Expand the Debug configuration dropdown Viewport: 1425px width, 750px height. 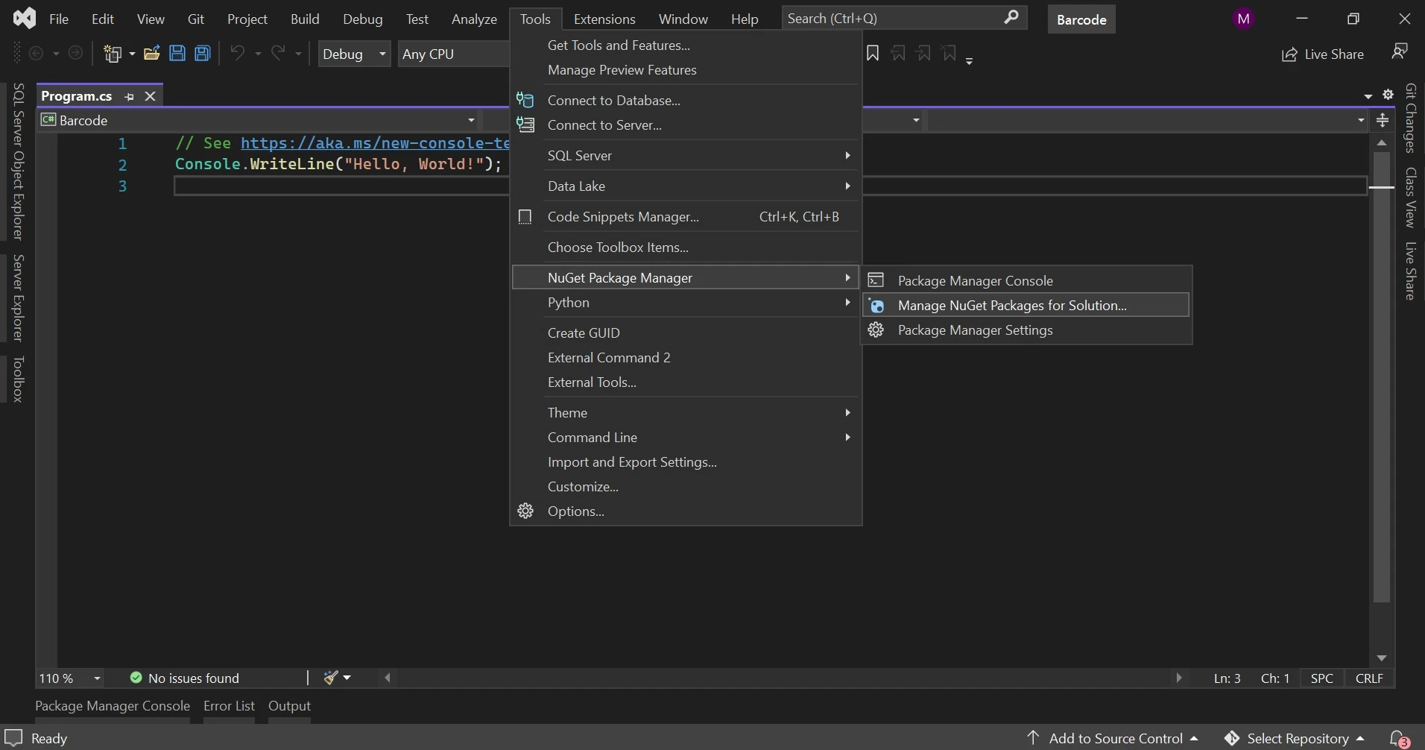click(382, 54)
